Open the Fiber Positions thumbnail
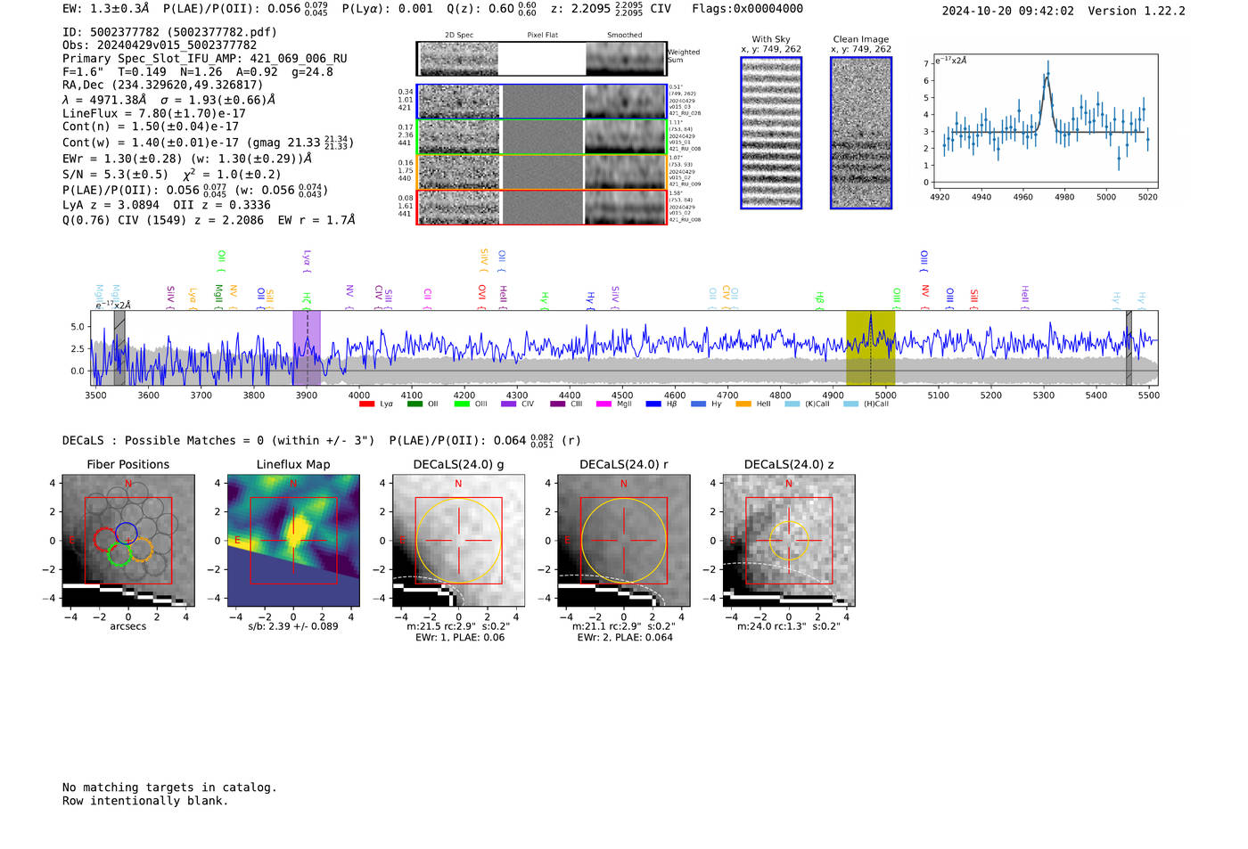Screen dimensions: 1248x849 [128, 541]
